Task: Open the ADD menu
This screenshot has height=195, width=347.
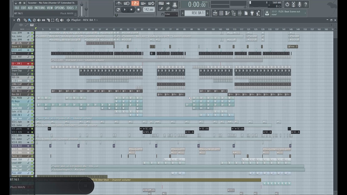Action: click(x=30, y=8)
